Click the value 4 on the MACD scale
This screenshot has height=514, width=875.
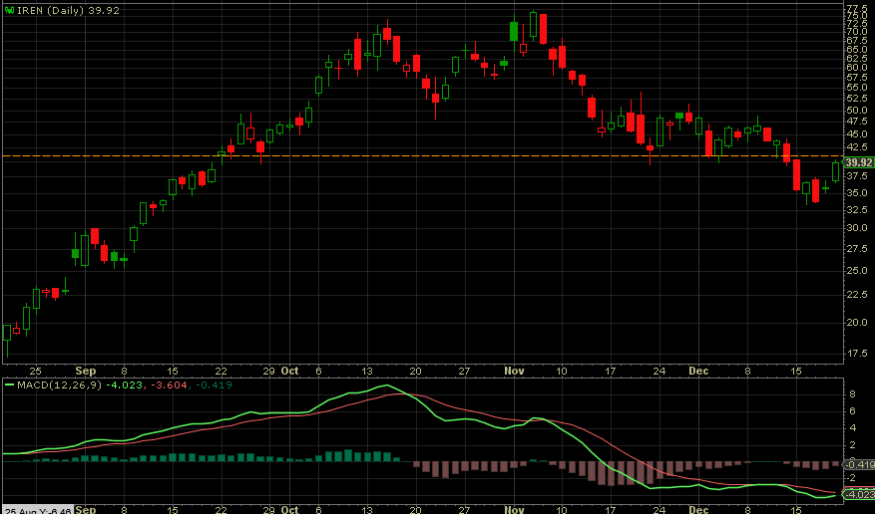pos(852,427)
